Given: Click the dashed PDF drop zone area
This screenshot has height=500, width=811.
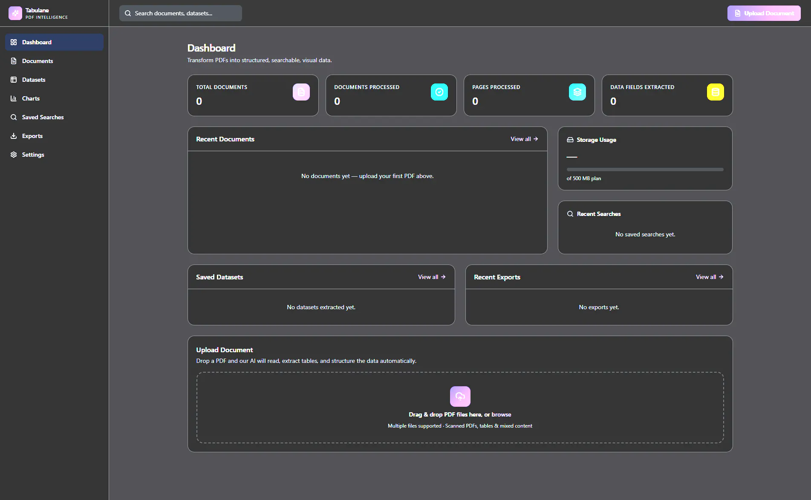Looking at the screenshot, I should [x=460, y=408].
